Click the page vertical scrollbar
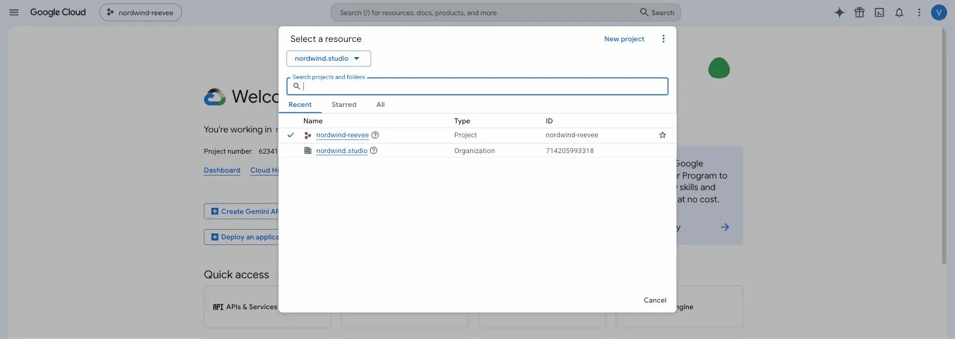Image resolution: width=955 pixels, height=339 pixels. 944,146
